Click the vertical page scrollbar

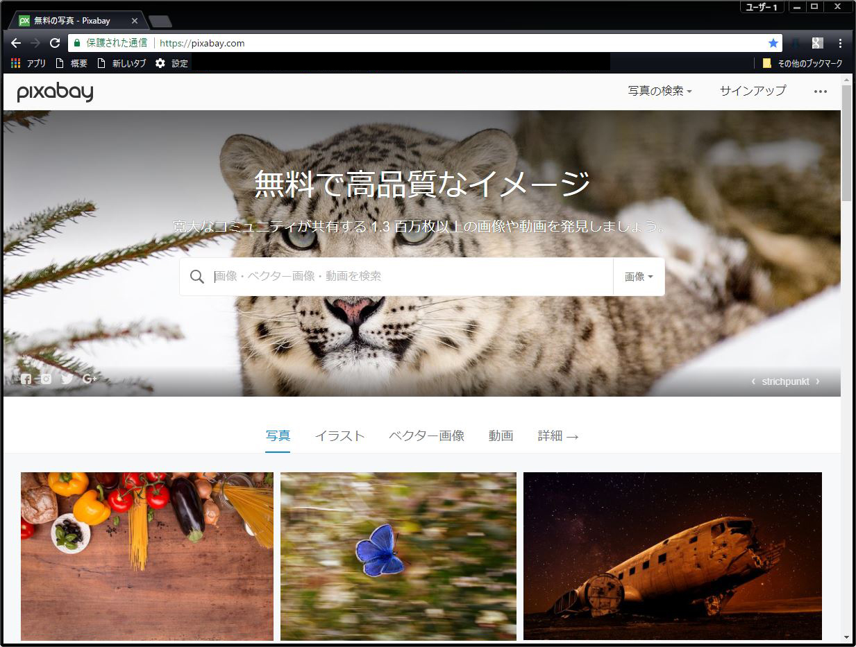click(x=846, y=347)
